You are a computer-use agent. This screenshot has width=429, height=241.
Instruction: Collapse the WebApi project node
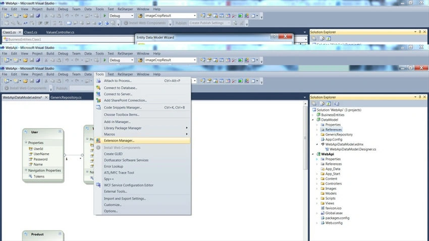[x=313, y=154]
